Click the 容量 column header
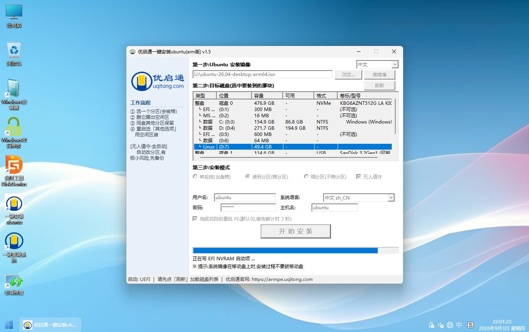The image size is (529, 332). [267, 95]
